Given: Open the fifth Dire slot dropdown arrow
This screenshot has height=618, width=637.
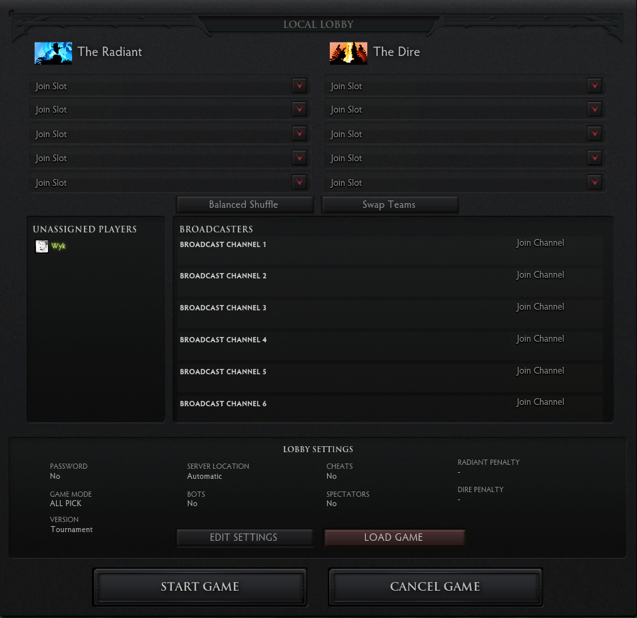Looking at the screenshot, I should 594,182.
